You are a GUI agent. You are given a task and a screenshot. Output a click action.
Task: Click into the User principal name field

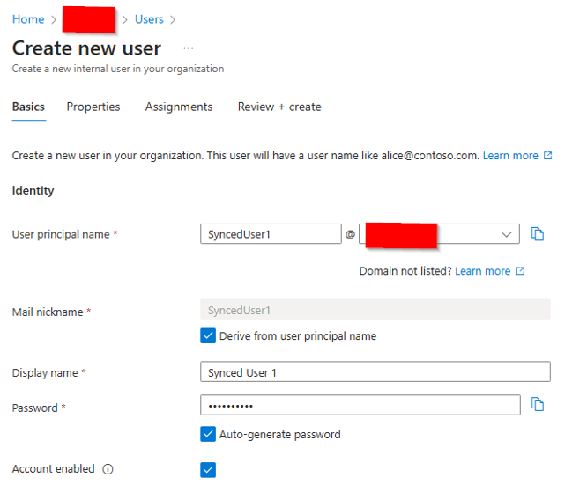pyautogui.click(x=270, y=234)
